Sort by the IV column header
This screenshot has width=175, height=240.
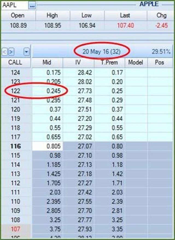pyautogui.click(x=78, y=63)
